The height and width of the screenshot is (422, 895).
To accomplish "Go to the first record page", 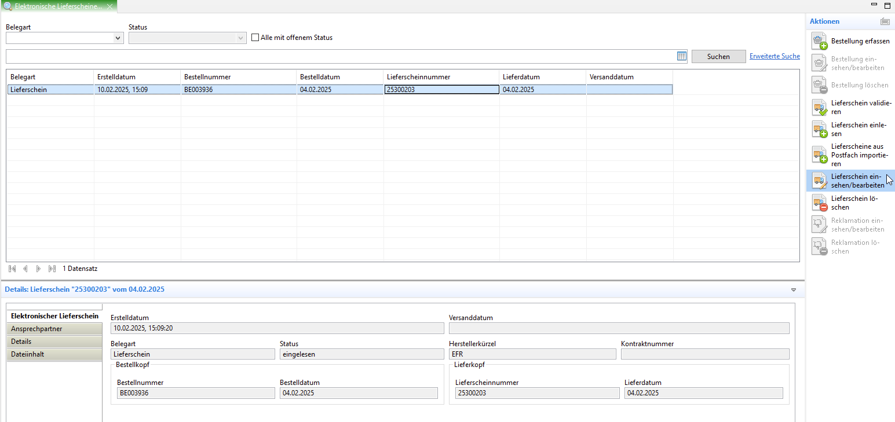I will pyautogui.click(x=12, y=269).
